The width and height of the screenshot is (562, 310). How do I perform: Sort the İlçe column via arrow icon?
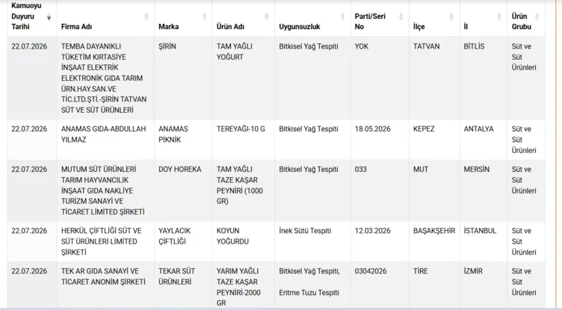tap(451, 16)
